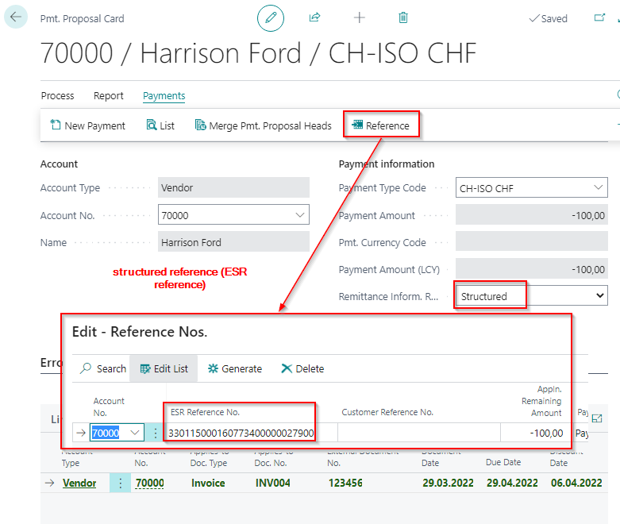This screenshot has height=524, width=620.
Task: Click the trash delete icon in header
Action: point(403,17)
